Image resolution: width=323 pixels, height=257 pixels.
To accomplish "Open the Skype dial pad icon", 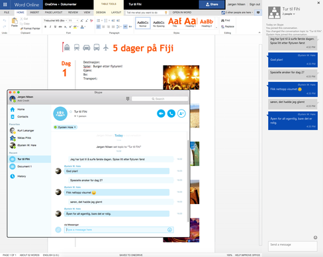I will point(128,99).
